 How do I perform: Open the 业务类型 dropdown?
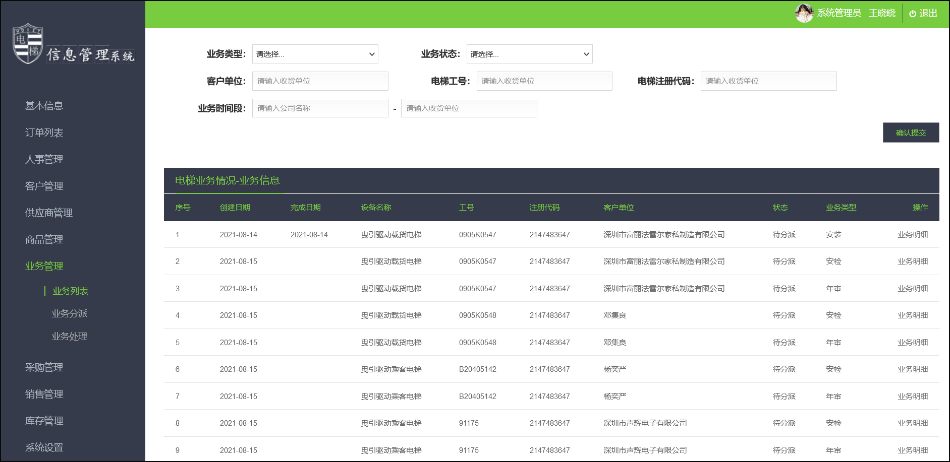[x=315, y=54]
